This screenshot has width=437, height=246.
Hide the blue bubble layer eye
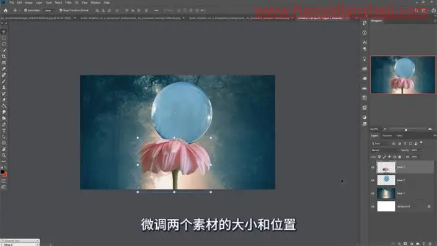pos(373,180)
